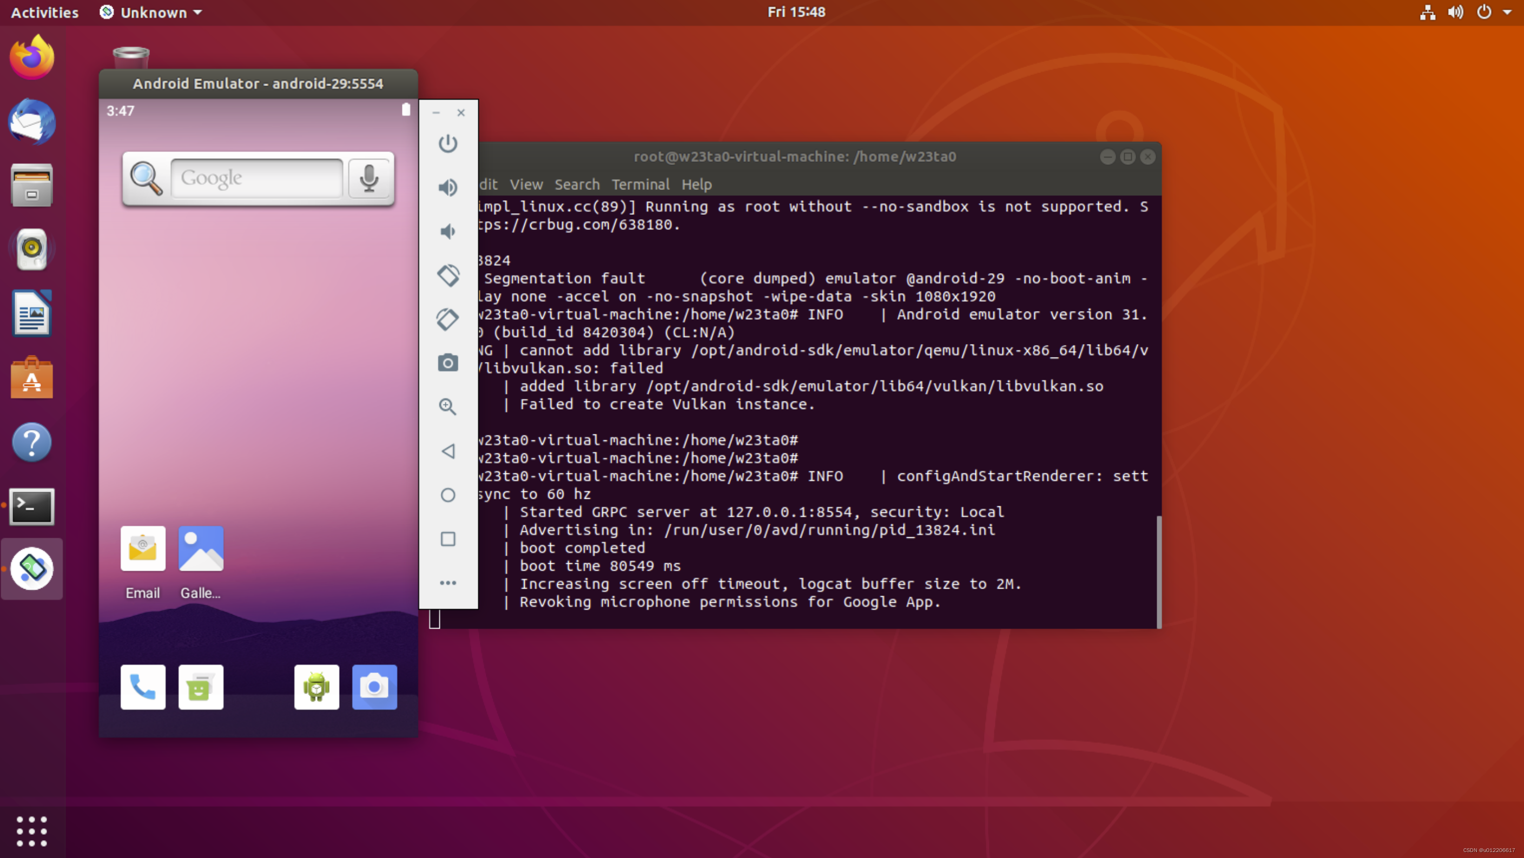Open the clock Fri 15:48 calendar
This screenshot has height=858, width=1524.
(x=796, y=12)
